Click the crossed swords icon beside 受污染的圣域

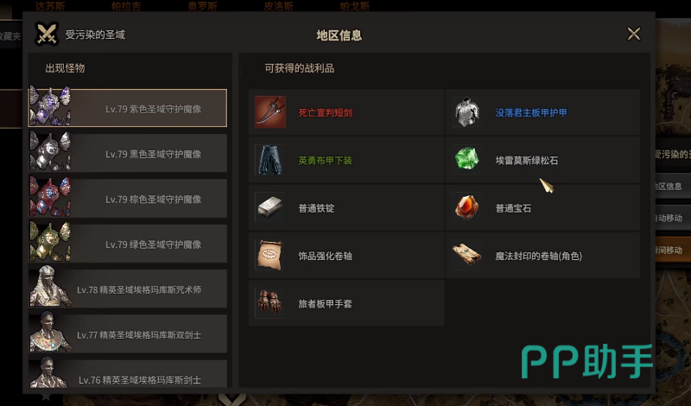[47, 34]
